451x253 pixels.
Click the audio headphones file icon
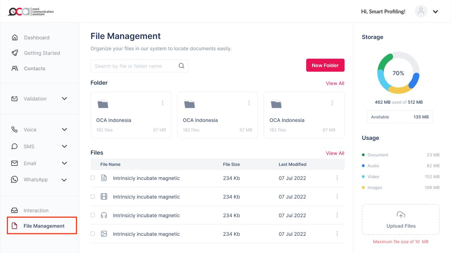tap(104, 215)
